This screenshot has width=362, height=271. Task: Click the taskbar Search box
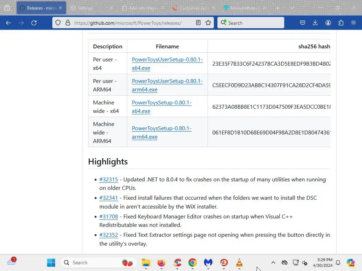(99, 263)
